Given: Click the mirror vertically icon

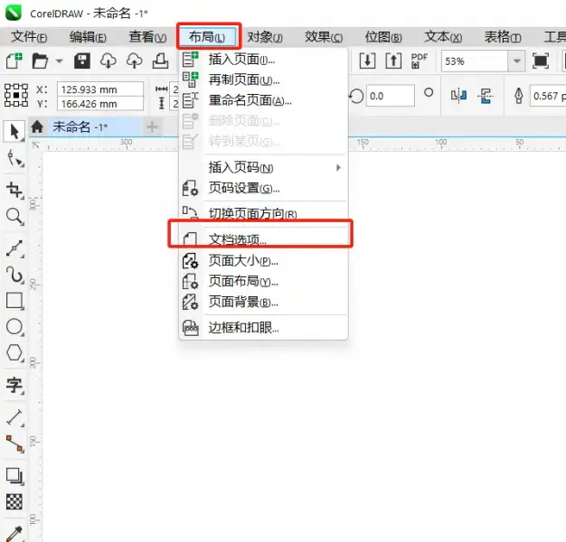Looking at the screenshot, I should (486, 96).
